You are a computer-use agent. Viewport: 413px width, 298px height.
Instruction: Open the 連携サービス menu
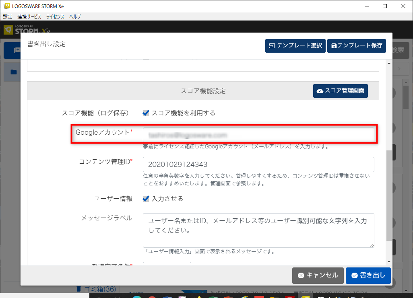29,16
